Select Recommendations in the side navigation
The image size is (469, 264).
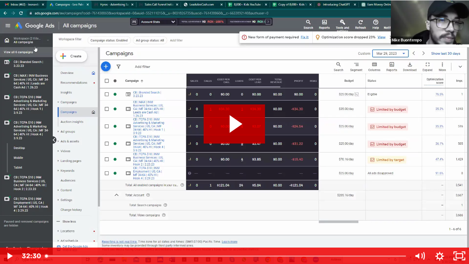click(74, 83)
